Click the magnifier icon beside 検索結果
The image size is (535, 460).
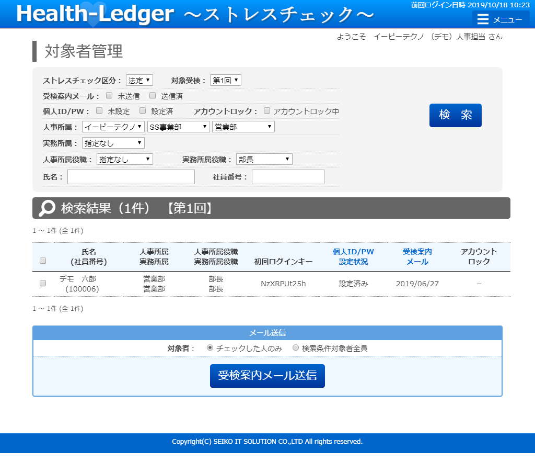tap(47, 208)
